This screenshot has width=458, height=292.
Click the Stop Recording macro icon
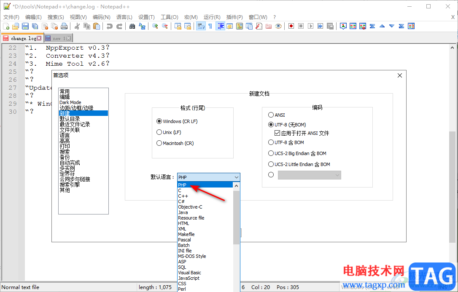pos(301,26)
